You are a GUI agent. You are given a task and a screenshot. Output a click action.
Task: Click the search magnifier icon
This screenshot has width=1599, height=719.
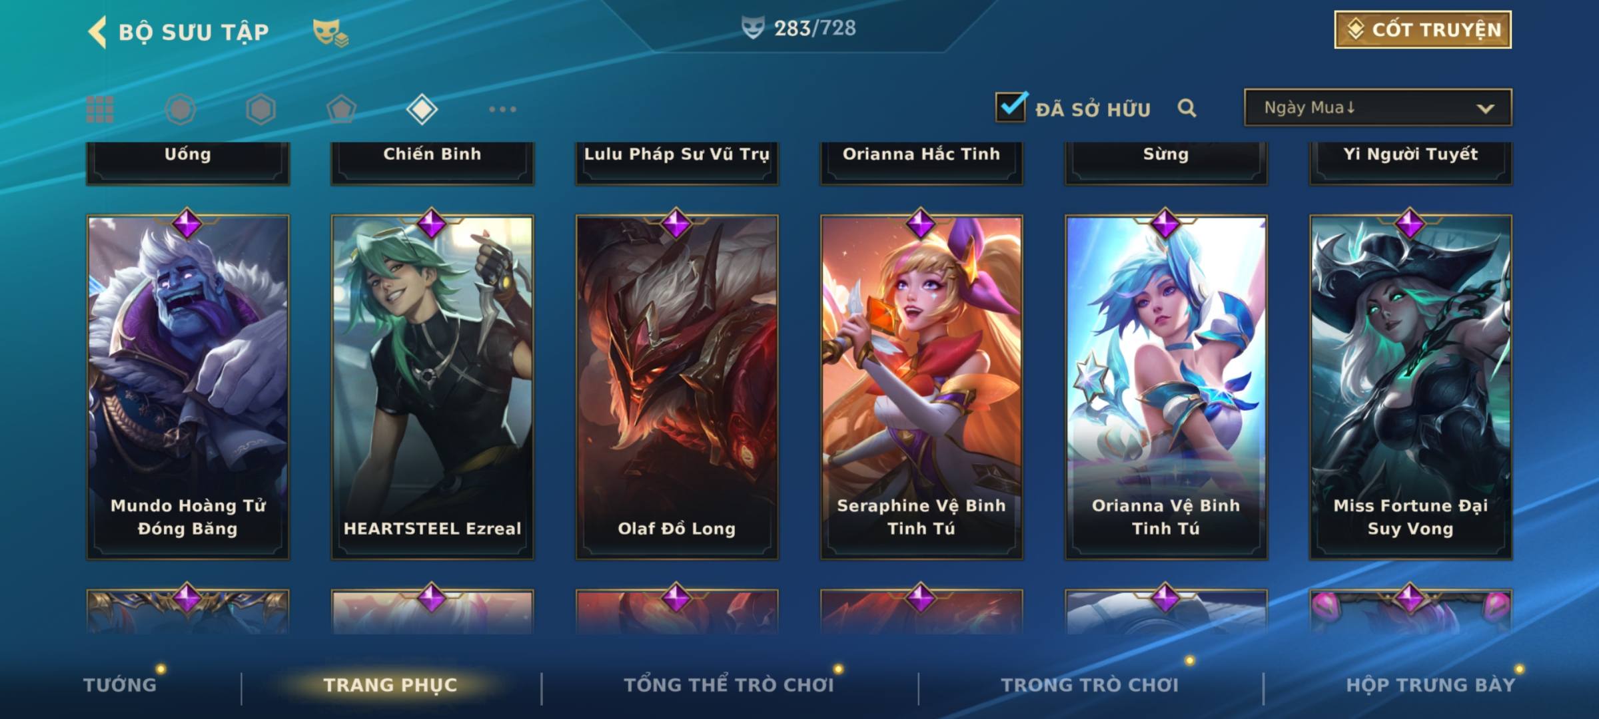point(1187,108)
